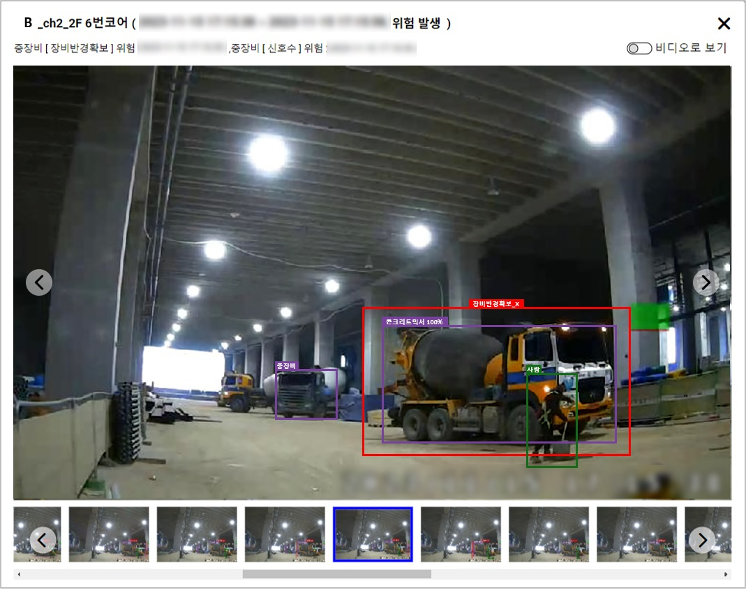Screen dimensions: 746x590
Task: Click the 중장비 detection label
Action: [x=286, y=365]
